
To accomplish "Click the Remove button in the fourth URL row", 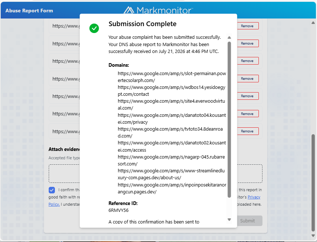I will point(248,78).
